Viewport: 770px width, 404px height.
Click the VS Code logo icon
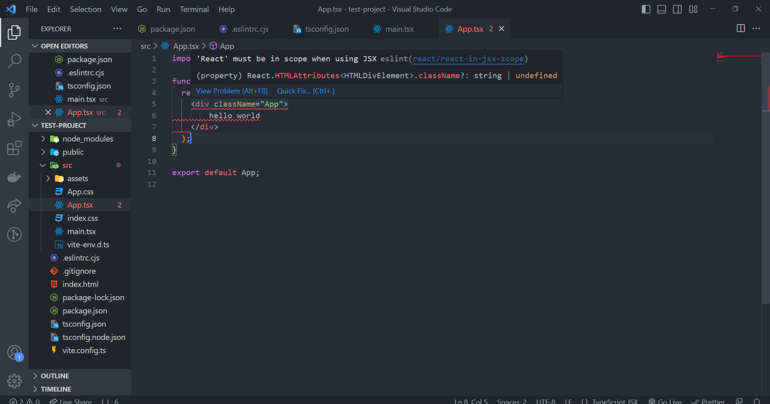(11, 9)
